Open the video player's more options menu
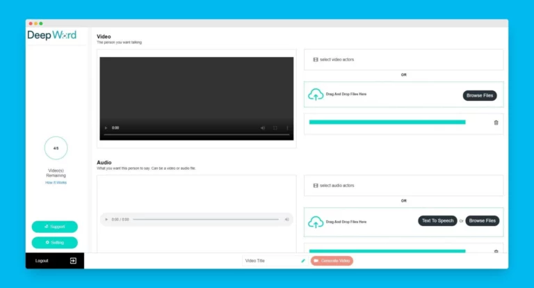 (x=287, y=128)
